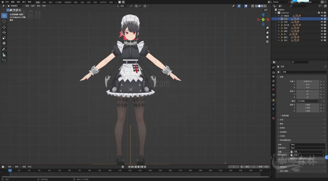
Task: Click the red X axis on the gizmo
Action: [268, 19]
